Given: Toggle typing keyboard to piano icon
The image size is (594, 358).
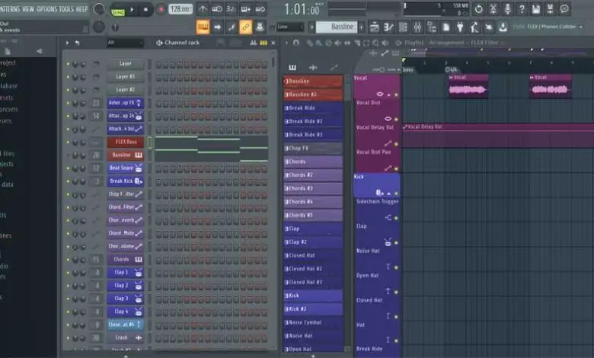Looking at the screenshot, I should tap(203, 27).
